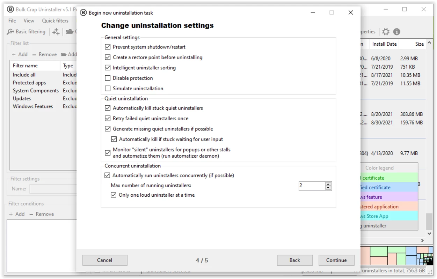Screen dimensions: 437x279
Task: Click the folder icon in main toolbar
Action: (70, 32)
